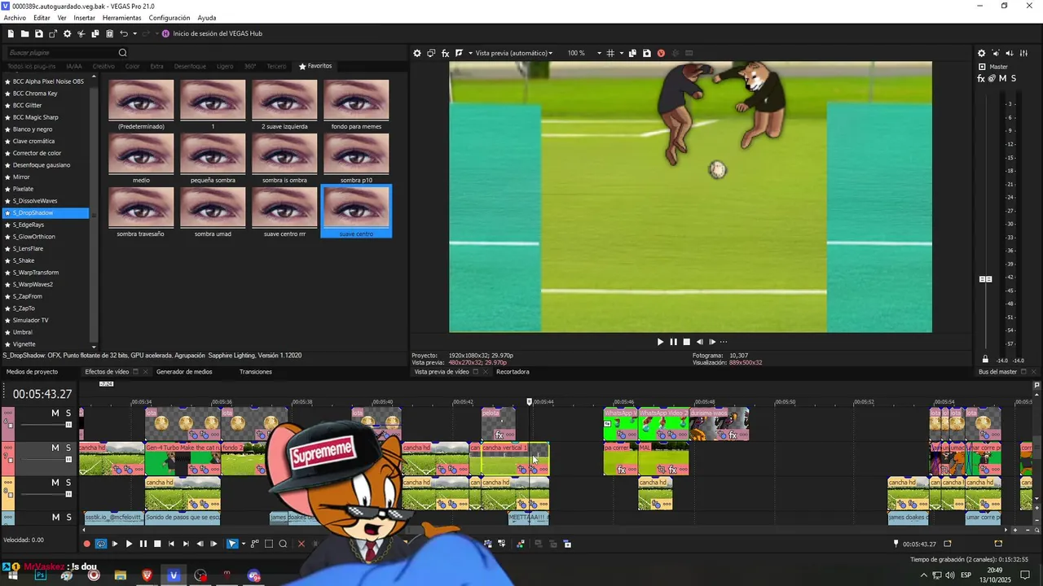
Task: Save the project with the disk icon
Action: [38, 33]
